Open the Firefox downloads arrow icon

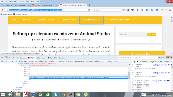(x=137, y=10)
